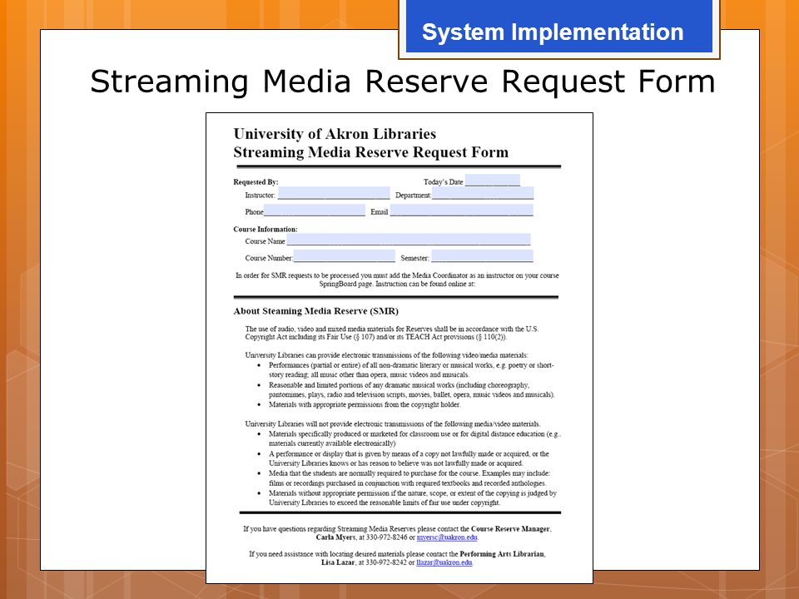799x599 pixels.
Task: Click the Course Information: label
Action: click(x=266, y=230)
